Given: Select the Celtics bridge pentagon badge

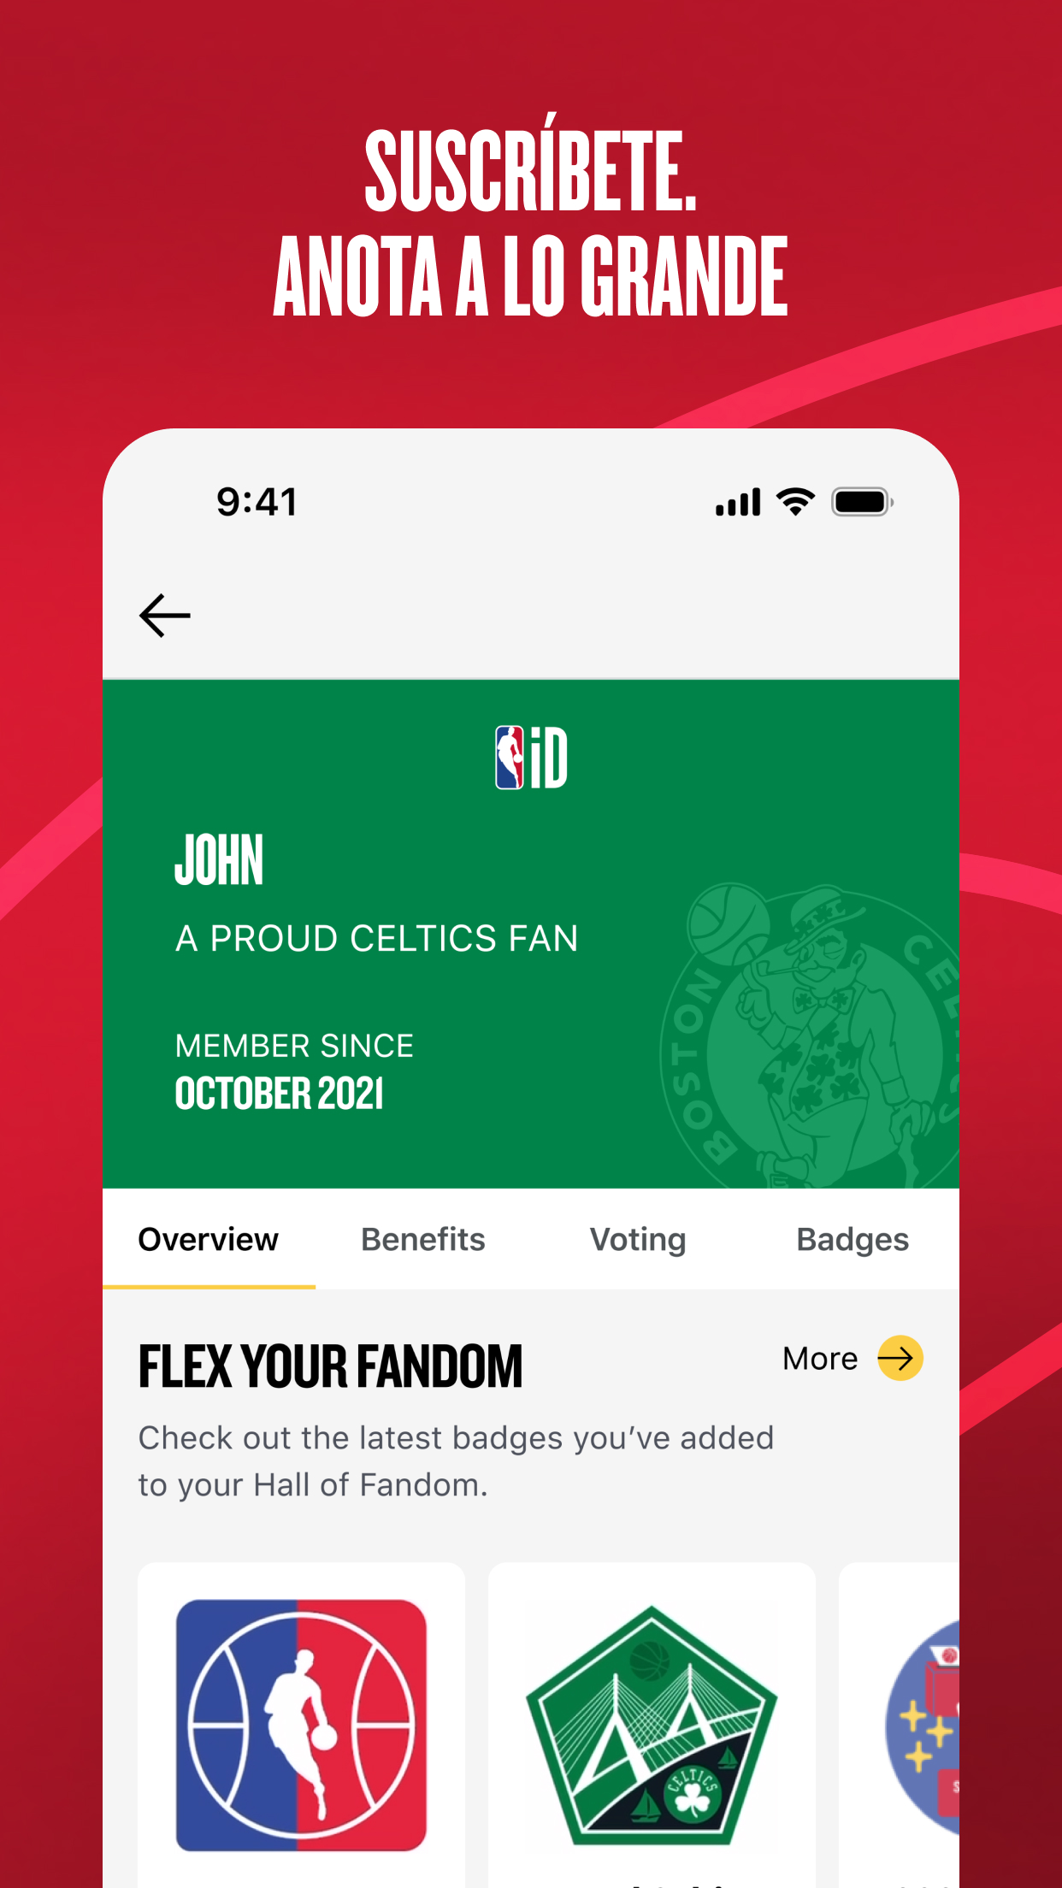Looking at the screenshot, I should pos(652,1726).
